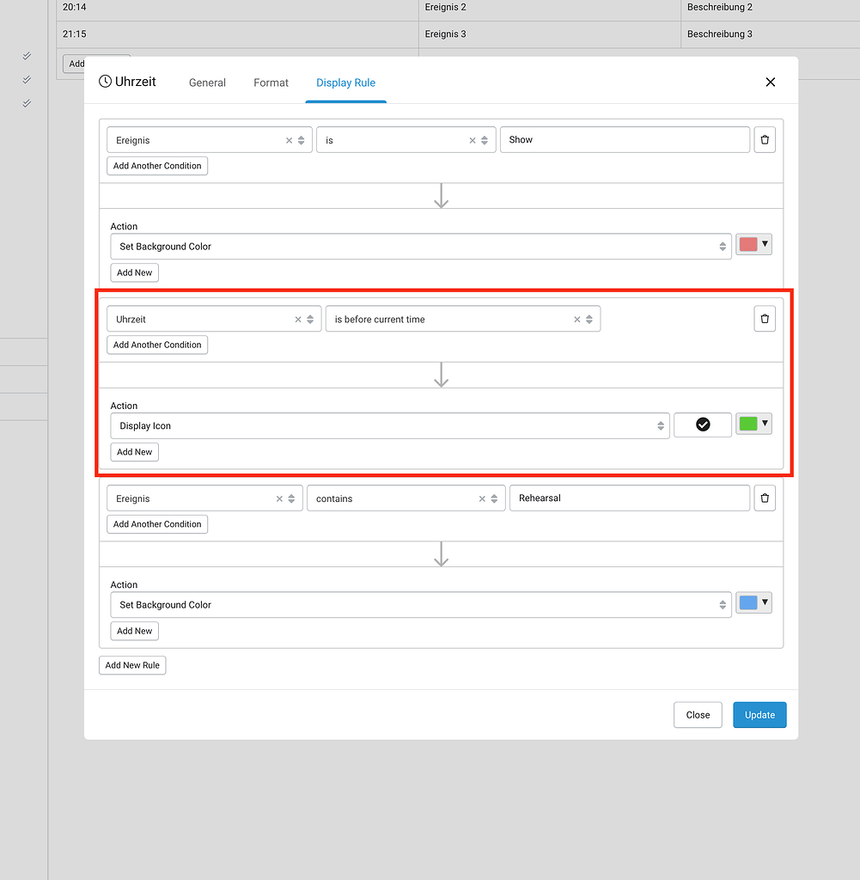
Task: Click a double-checkmark icon in the left sidebar
Action: tap(26, 56)
